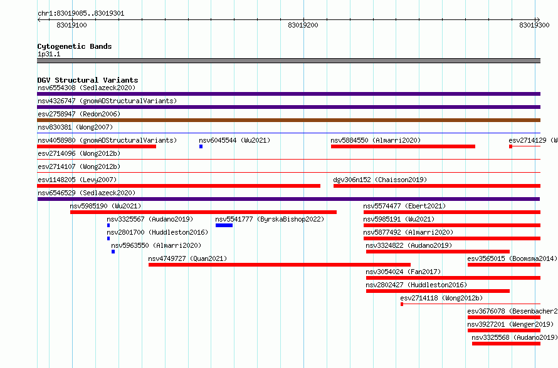The image size is (558, 368).
Task: Open the nsv830381 (Wong2007) label
Action: (x=75, y=127)
